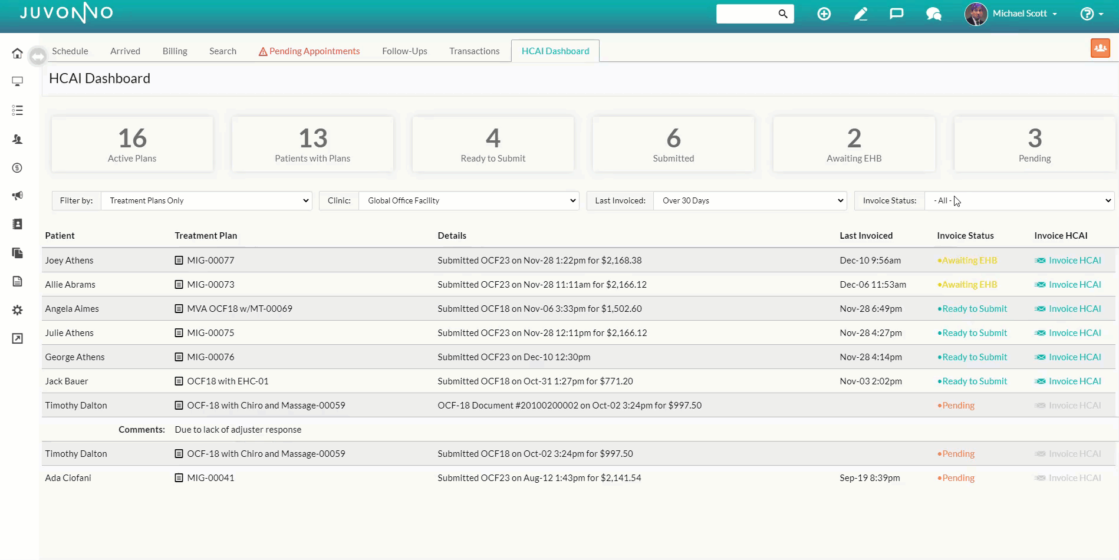Open the Last Invoiced dropdown
1119x560 pixels.
[750, 200]
